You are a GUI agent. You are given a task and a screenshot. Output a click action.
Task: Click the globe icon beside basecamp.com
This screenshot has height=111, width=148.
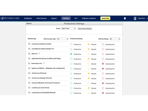click(x=29, y=63)
